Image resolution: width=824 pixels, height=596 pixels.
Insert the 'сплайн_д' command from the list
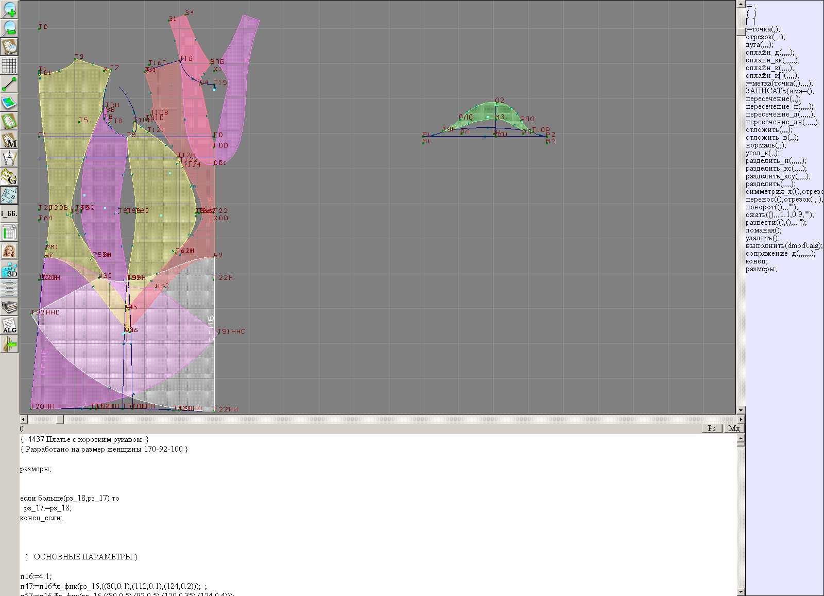pyautogui.click(x=769, y=53)
